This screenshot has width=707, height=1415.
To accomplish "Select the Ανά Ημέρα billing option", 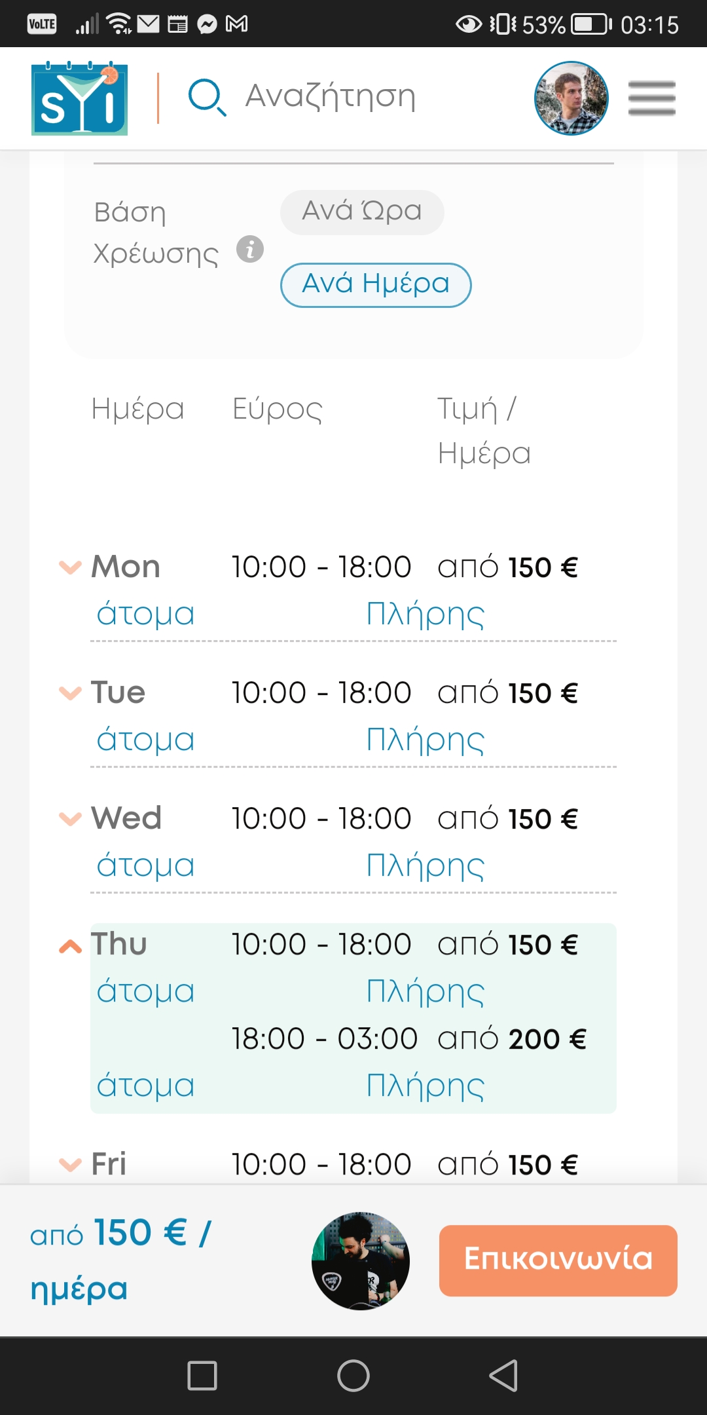I will click(376, 284).
